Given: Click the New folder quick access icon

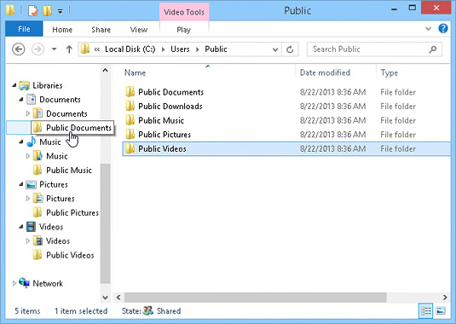Looking at the screenshot, I should pos(48,11).
